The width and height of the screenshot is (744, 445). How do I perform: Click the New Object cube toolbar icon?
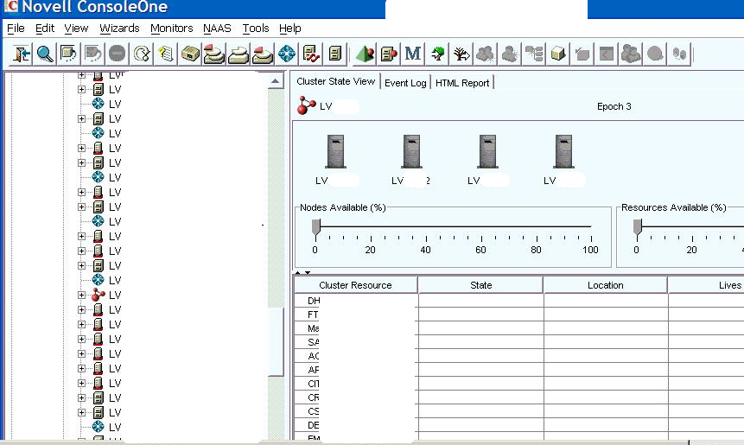69,54
